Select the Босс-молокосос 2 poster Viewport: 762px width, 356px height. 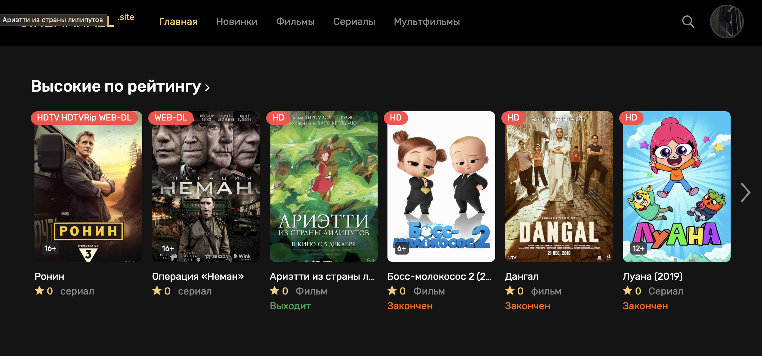tap(441, 187)
